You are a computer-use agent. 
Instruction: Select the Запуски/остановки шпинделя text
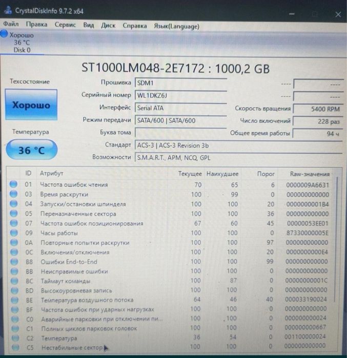[x=83, y=204]
